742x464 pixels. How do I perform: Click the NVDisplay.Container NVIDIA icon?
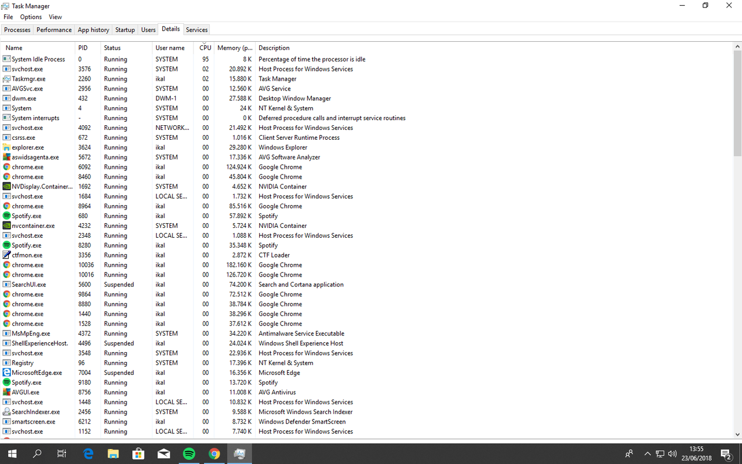tap(7, 187)
